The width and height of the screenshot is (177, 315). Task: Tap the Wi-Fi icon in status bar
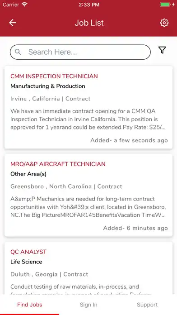point(25,5)
